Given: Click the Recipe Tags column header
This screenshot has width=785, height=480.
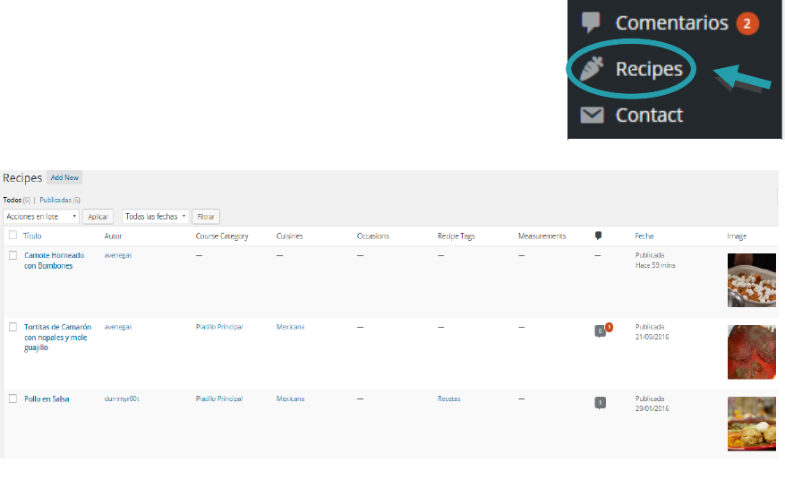Looking at the screenshot, I should (x=456, y=236).
